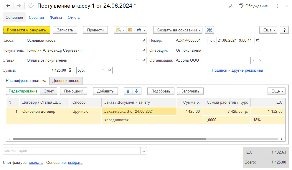
Task: Click the email envelope icon in toolbar
Action: [x=130, y=30]
